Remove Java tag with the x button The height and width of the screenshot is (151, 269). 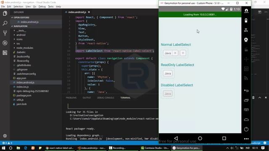tap(175, 53)
